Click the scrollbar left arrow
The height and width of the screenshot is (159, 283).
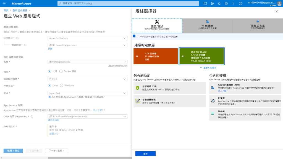pyautogui.click(x=1, y=158)
